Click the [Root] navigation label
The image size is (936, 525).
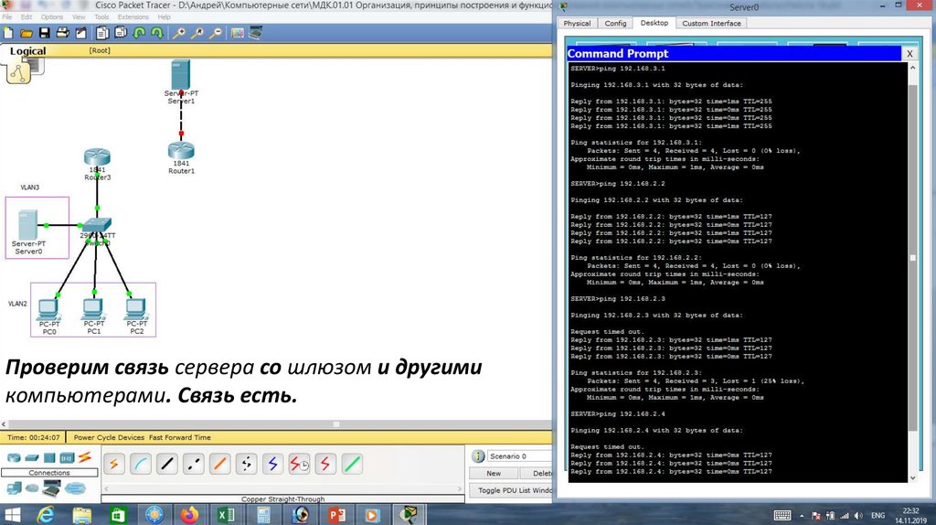pyautogui.click(x=100, y=50)
